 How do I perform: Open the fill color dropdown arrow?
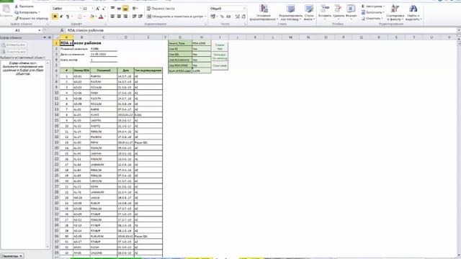pyautogui.click(x=96, y=17)
